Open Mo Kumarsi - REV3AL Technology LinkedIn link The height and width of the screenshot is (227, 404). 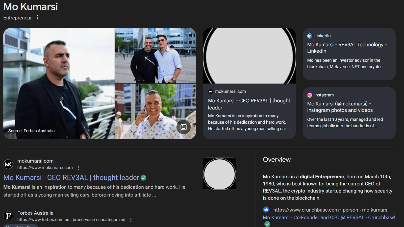click(x=347, y=48)
